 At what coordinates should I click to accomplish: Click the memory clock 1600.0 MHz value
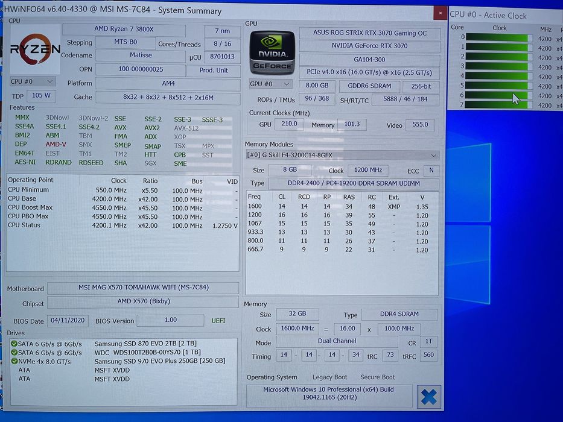pyautogui.click(x=297, y=329)
